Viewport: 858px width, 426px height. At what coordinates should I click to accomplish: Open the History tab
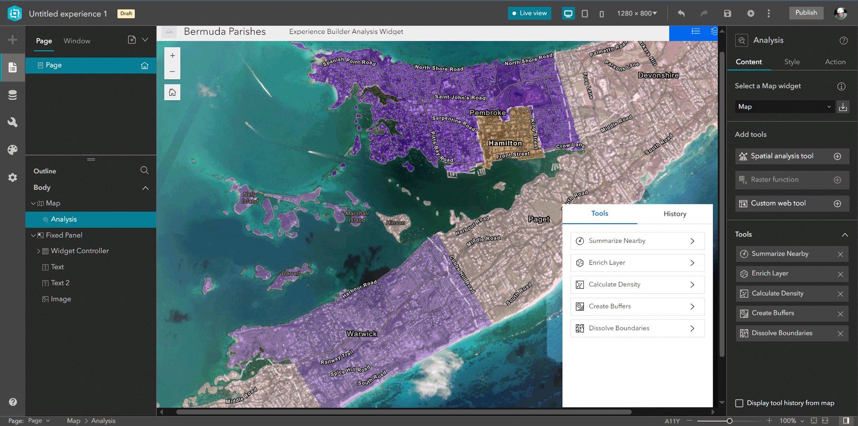pos(674,214)
